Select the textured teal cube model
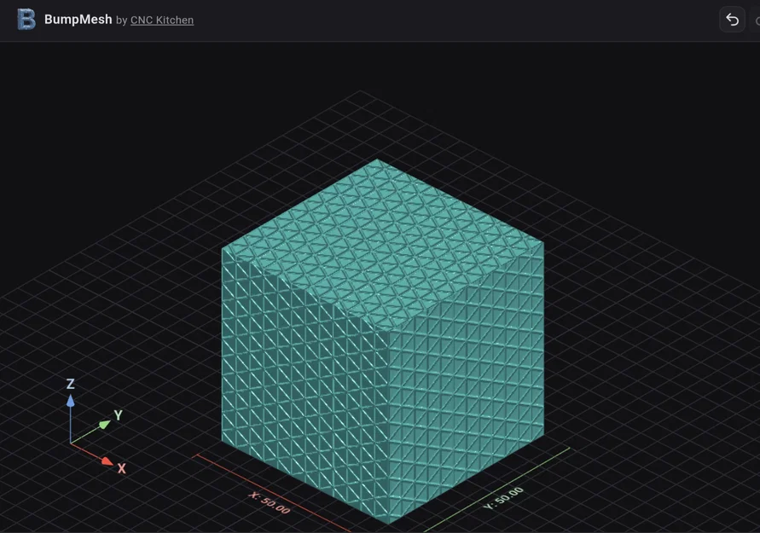The width and height of the screenshot is (760, 533). click(x=382, y=341)
